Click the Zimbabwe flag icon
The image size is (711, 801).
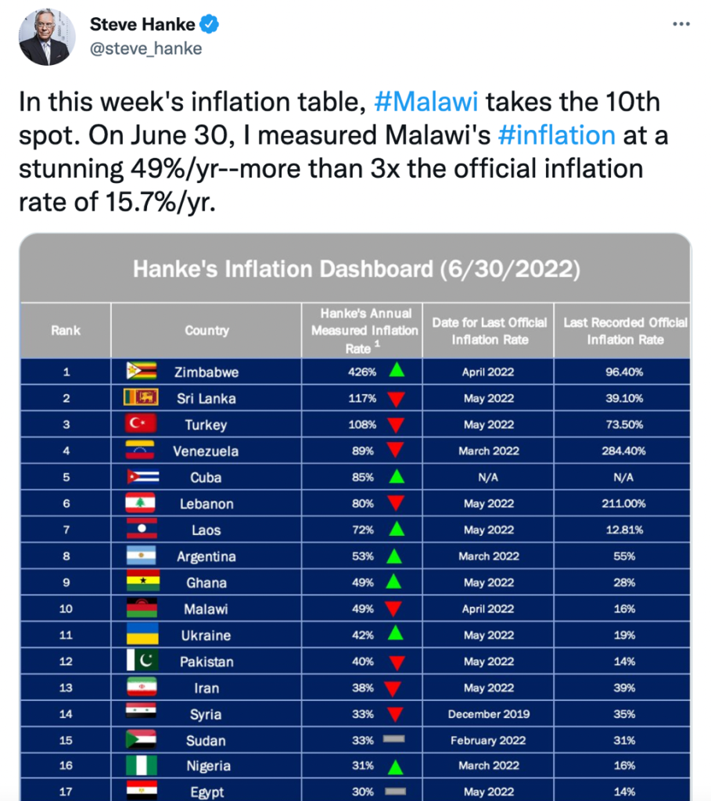(x=142, y=371)
